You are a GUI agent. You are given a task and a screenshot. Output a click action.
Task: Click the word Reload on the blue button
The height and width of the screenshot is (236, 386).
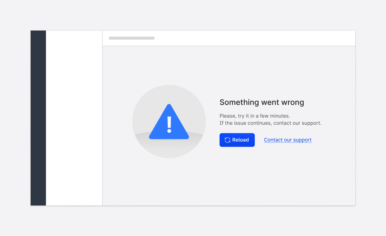click(241, 140)
